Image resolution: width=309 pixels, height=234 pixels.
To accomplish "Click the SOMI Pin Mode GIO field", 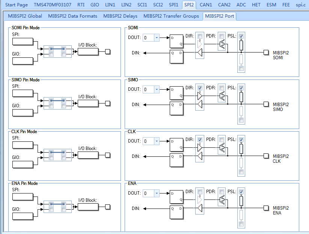I will (23, 61).
